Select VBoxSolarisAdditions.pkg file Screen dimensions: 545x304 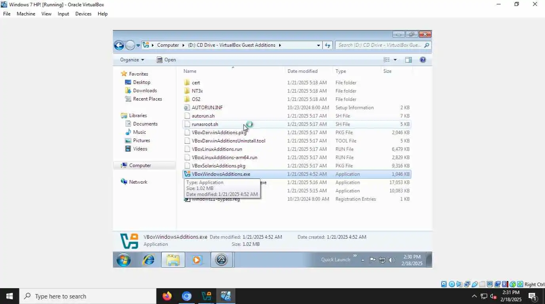(x=297, y=166)
